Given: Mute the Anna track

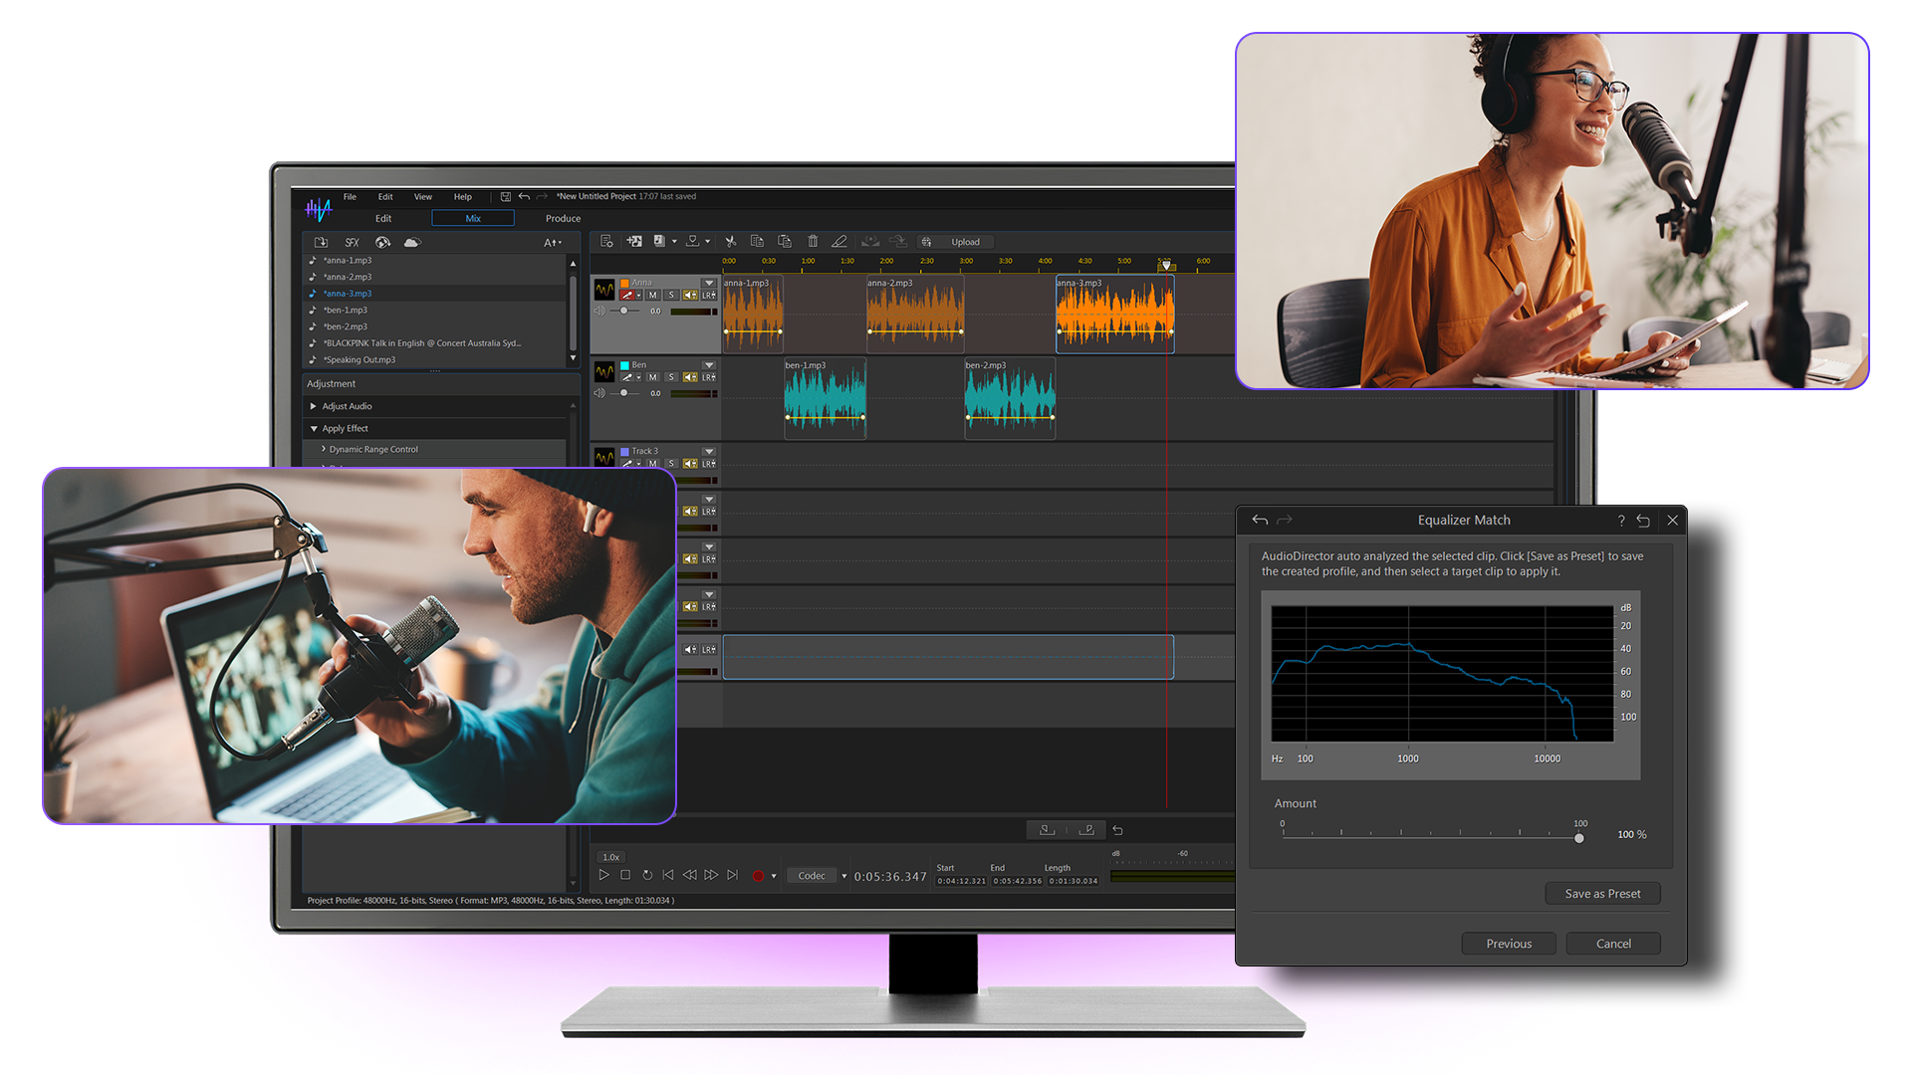Looking at the screenshot, I should point(653,296).
